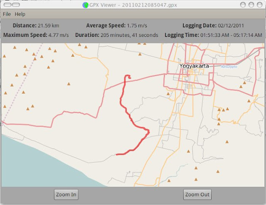
Task: Click the GPX Viewer globe icon in title bar
Action: coord(85,5)
